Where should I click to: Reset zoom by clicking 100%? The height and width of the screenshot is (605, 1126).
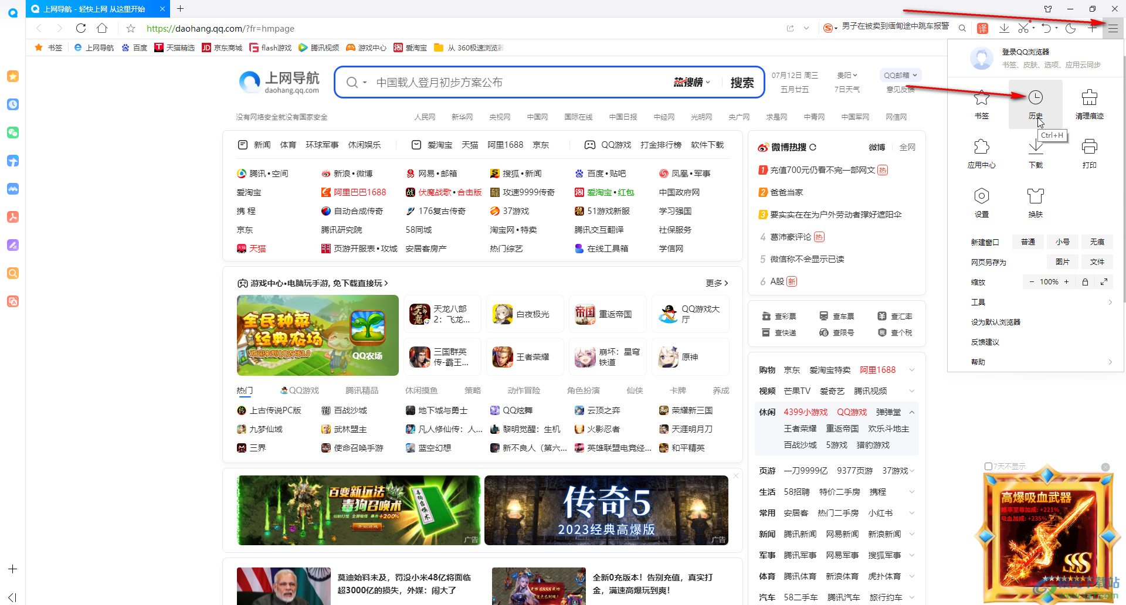point(1049,282)
